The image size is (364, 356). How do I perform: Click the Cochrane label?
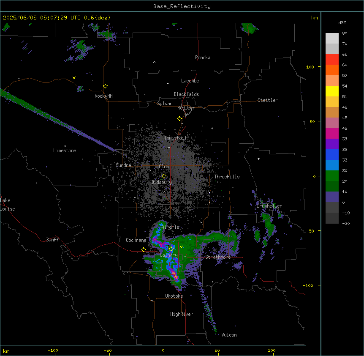tap(136, 240)
